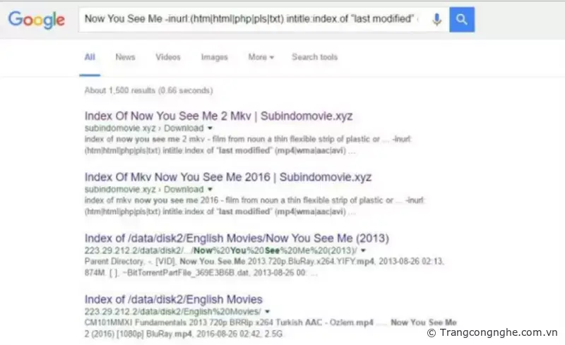The height and width of the screenshot is (345, 565).
Task: Open 'Index of /data/disk2/English Movies' result
Action: 173,299
